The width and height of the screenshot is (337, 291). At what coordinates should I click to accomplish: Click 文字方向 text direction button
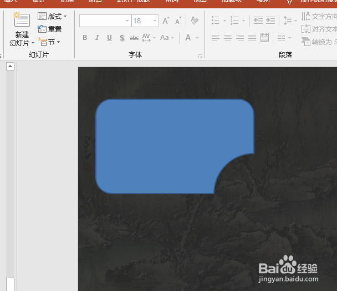click(x=319, y=16)
